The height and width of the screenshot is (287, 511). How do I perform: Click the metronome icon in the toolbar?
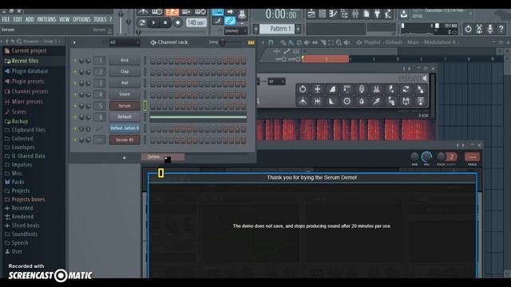[x=142, y=13]
